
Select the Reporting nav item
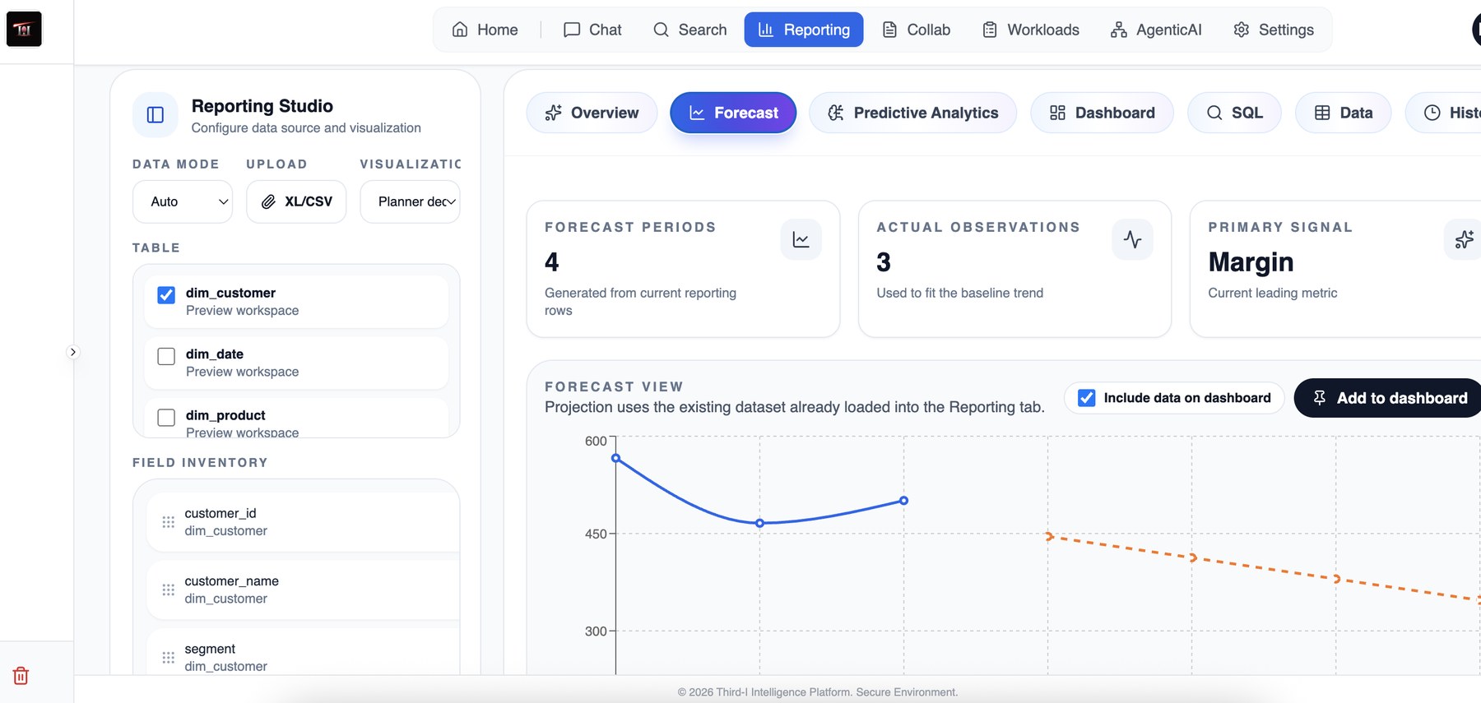(804, 30)
